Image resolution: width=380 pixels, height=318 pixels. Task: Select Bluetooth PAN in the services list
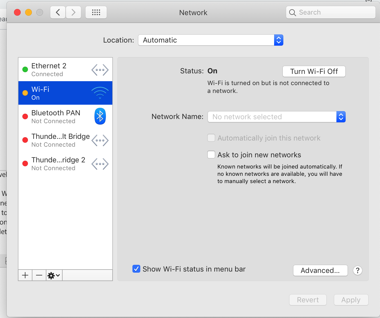(65, 116)
